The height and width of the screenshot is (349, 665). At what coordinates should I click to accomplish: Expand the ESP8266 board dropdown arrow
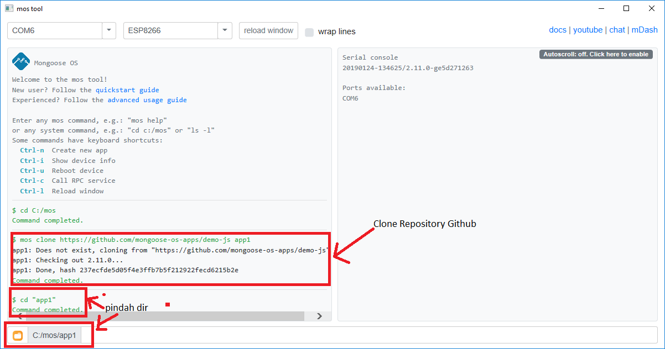click(x=225, y=30)
